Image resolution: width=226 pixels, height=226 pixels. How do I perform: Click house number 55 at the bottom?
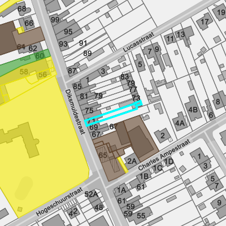(x=141, y=215)
